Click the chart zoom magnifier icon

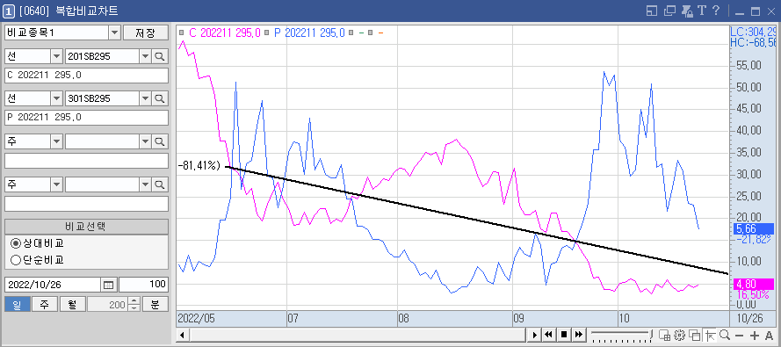[725, 335]
